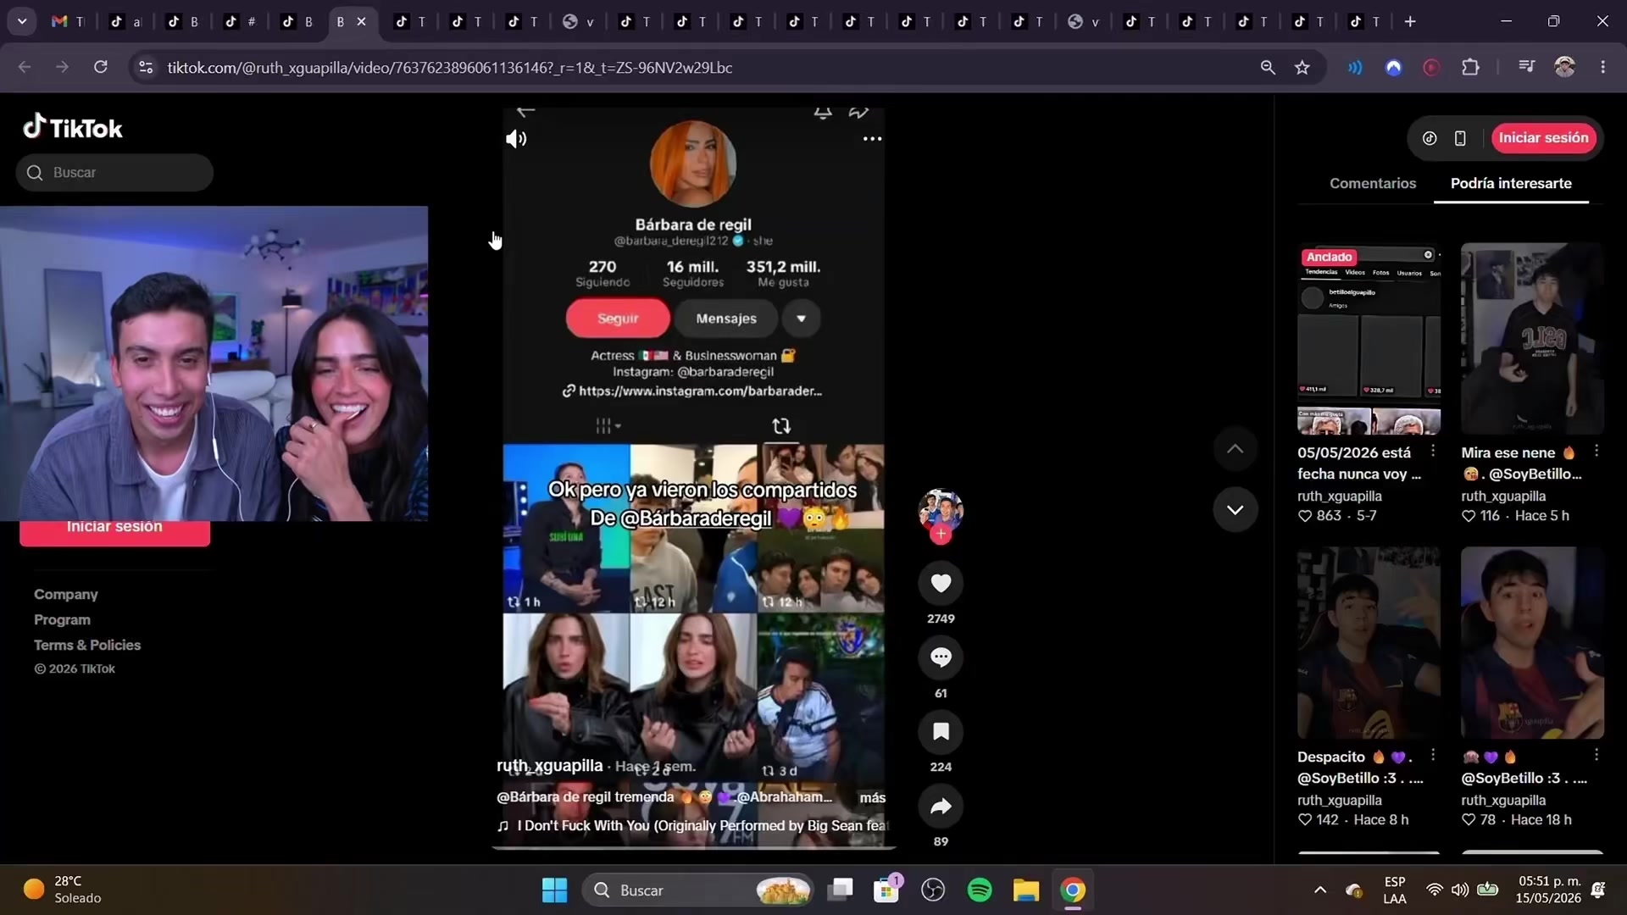Click the TikTok logo
The image size is (1627, 915).
[73, 128]
